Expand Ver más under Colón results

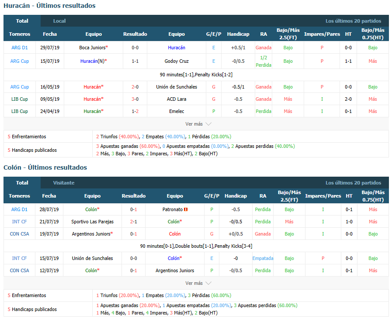[198, 283]
